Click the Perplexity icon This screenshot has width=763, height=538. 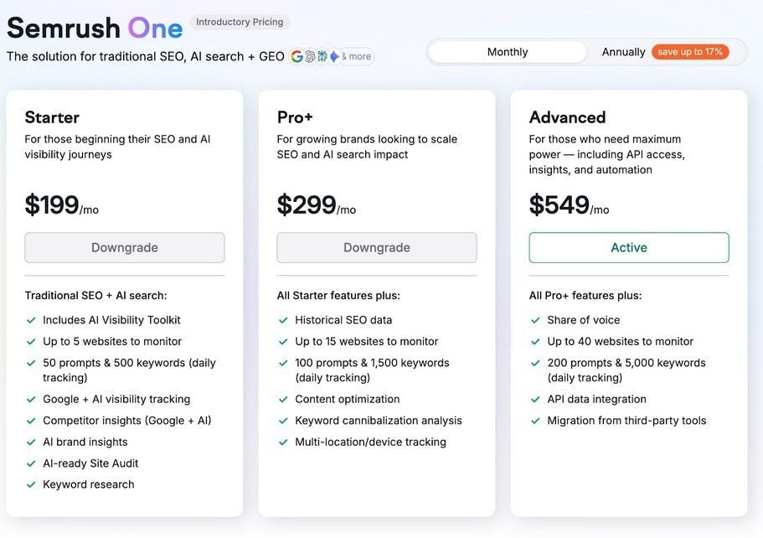[322, 57]
